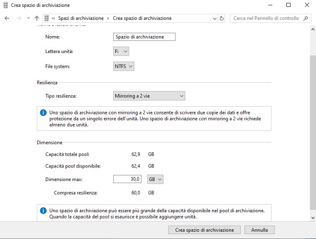The height and width of the screenshot is (239, 316).
Task: Change the GB size unit dropdown
Action: pyautogui.click(x=156, y=179)
